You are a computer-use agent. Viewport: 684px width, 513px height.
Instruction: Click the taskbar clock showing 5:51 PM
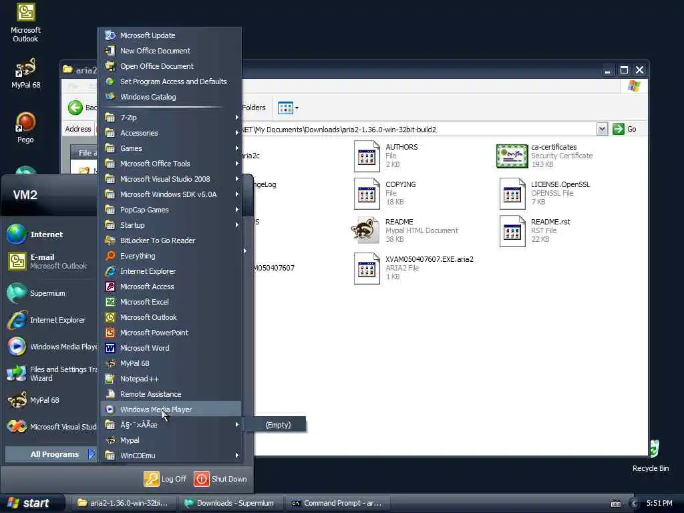(659, 503)
